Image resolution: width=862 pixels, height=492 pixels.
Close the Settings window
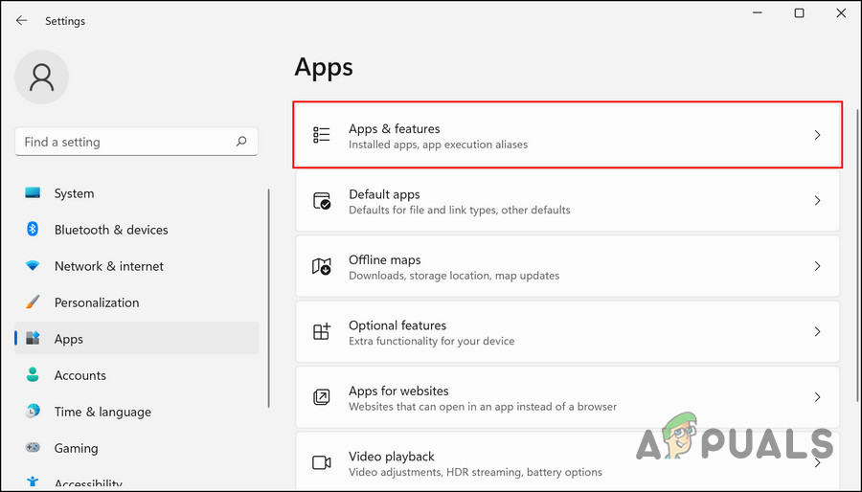(x=841, y=13)
